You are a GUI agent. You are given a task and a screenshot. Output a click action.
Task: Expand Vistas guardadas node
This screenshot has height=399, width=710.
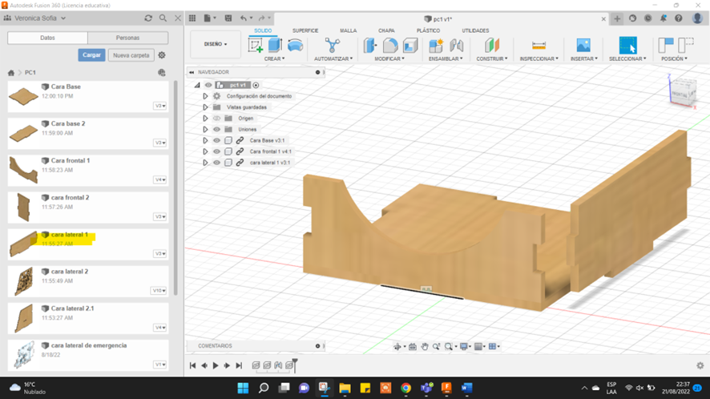(x=205, y=107)
